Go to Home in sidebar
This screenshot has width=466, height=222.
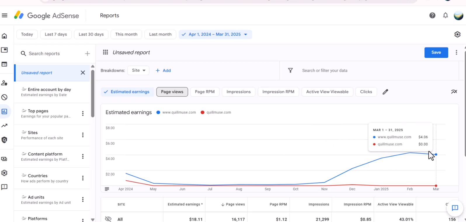[x=4, y=36]
